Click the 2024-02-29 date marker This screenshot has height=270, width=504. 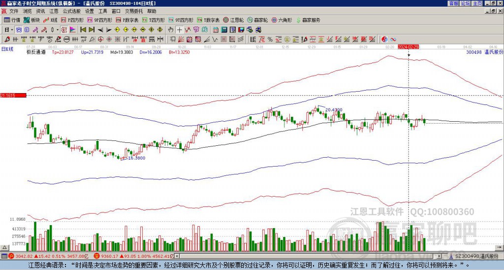pos(408,47)
